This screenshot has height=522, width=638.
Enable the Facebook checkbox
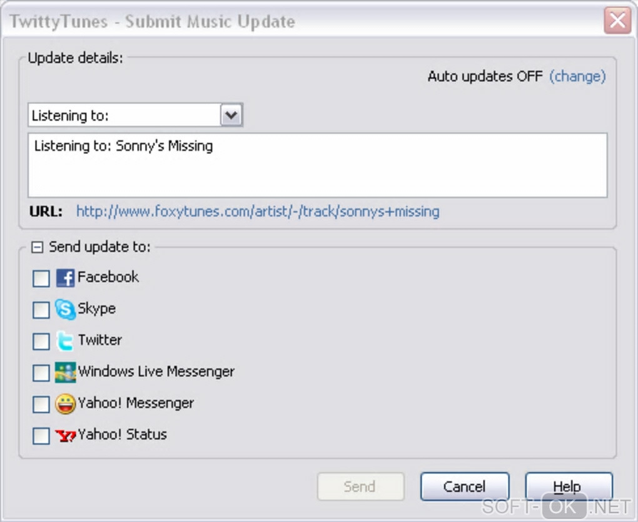tap(41, 279)
